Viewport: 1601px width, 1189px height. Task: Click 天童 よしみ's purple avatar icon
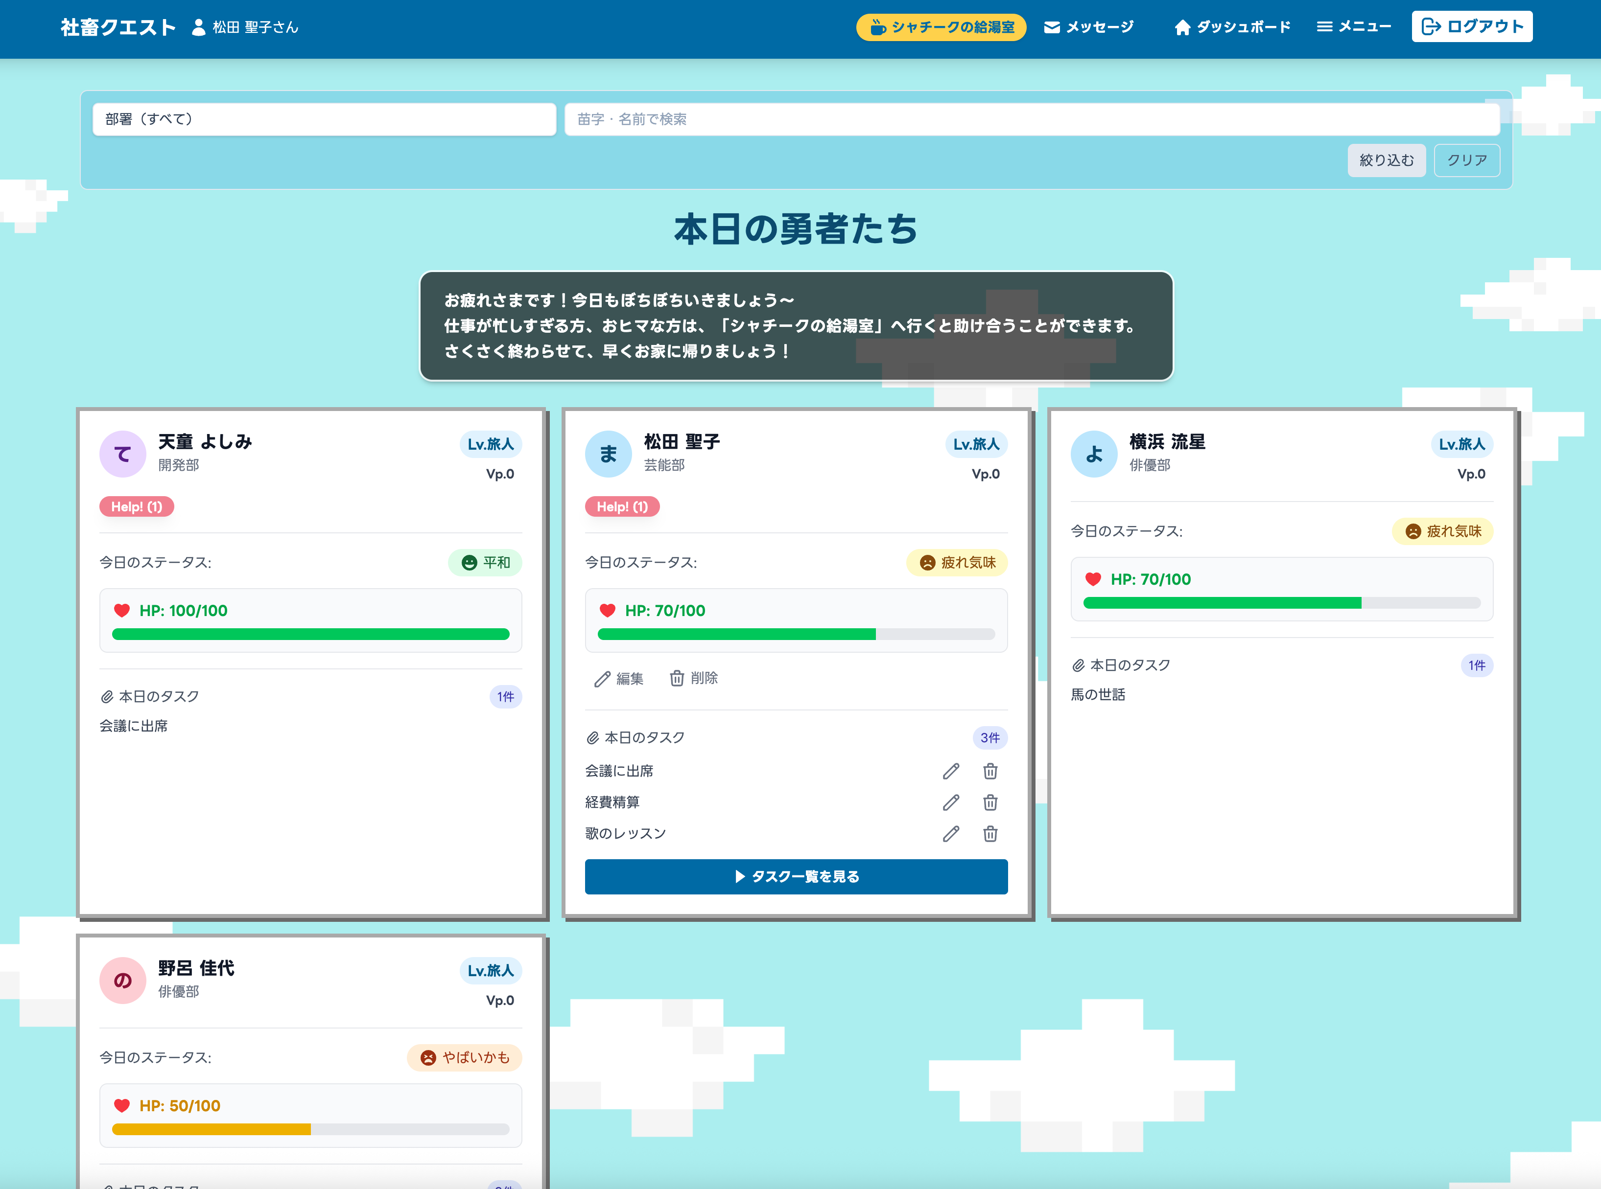point(122,454)
